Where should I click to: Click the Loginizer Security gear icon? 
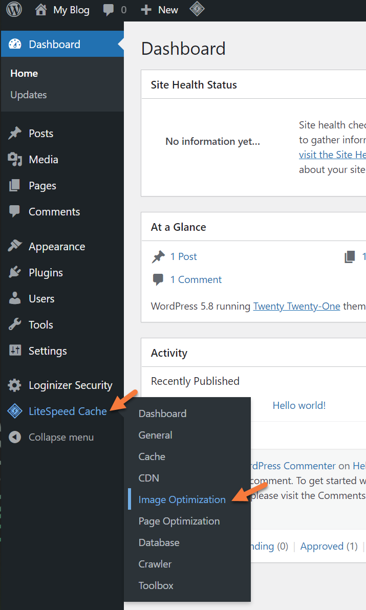[15, 385]
